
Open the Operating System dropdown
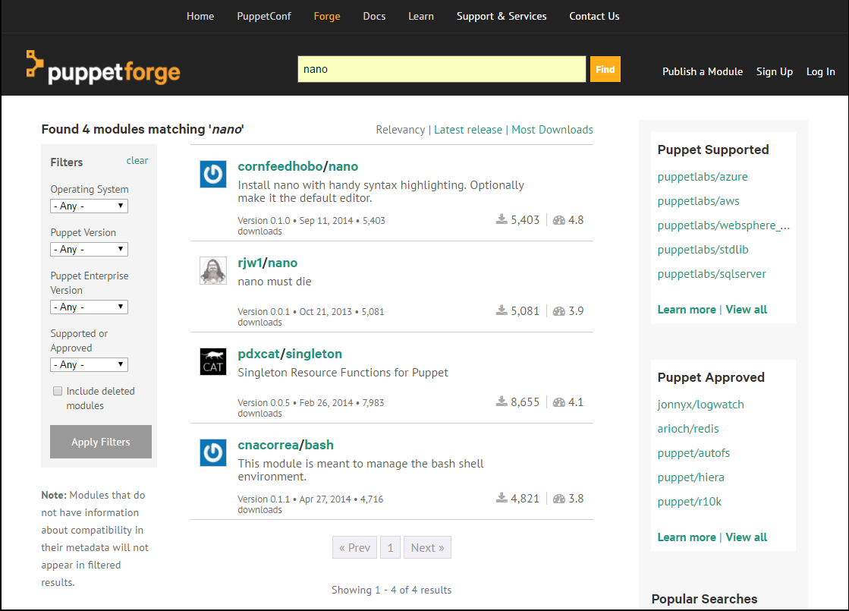pos(89,206)
